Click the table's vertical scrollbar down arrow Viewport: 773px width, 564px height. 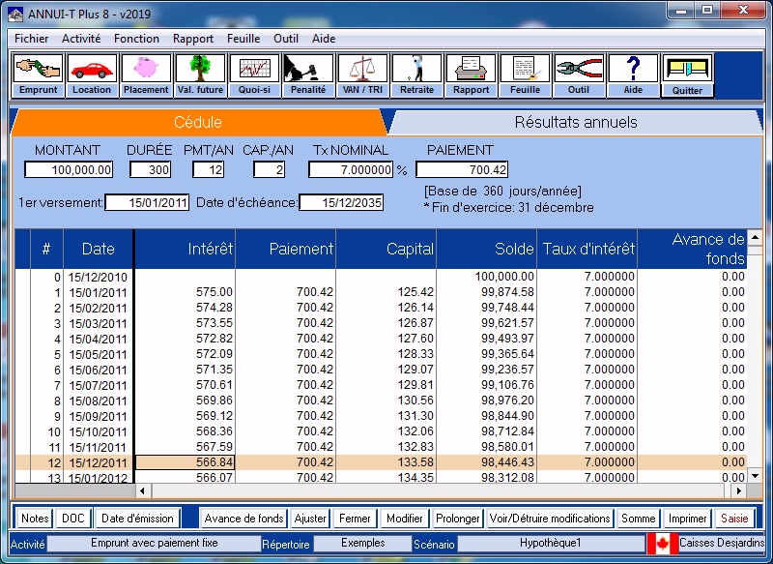click(755, 476)
